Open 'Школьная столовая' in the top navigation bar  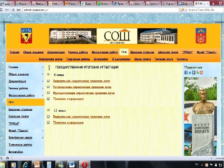pyautogui.click(x=142, y=52)
